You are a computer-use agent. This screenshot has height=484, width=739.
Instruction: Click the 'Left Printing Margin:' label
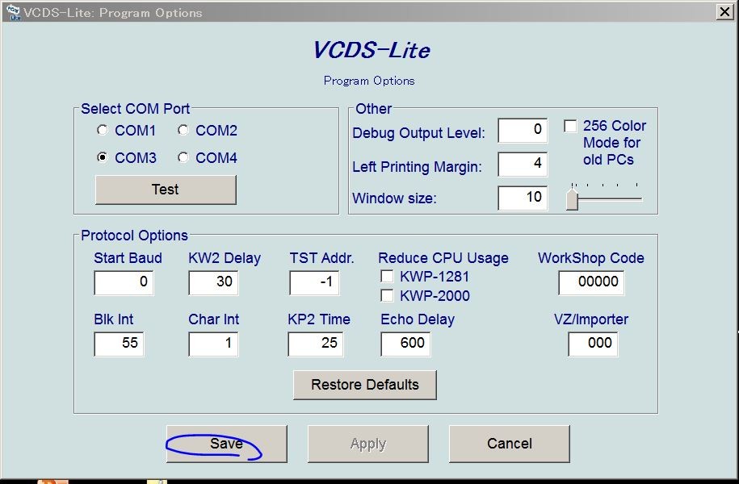coord(417,167)
